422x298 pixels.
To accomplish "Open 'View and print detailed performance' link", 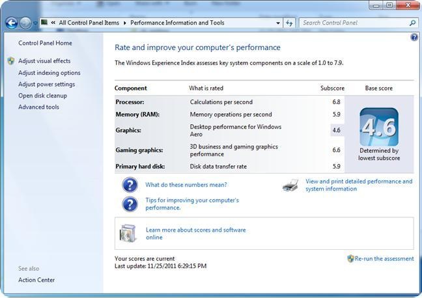I will [359, 185].
